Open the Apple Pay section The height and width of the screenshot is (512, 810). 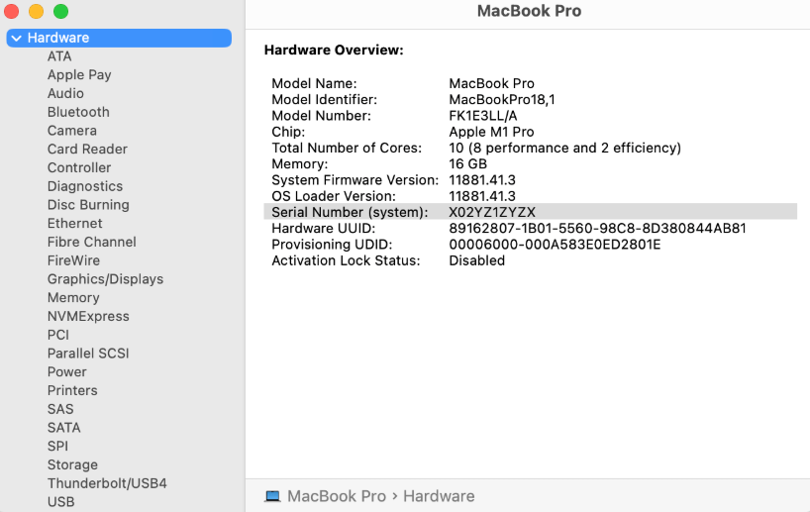(x=79, y=75)
